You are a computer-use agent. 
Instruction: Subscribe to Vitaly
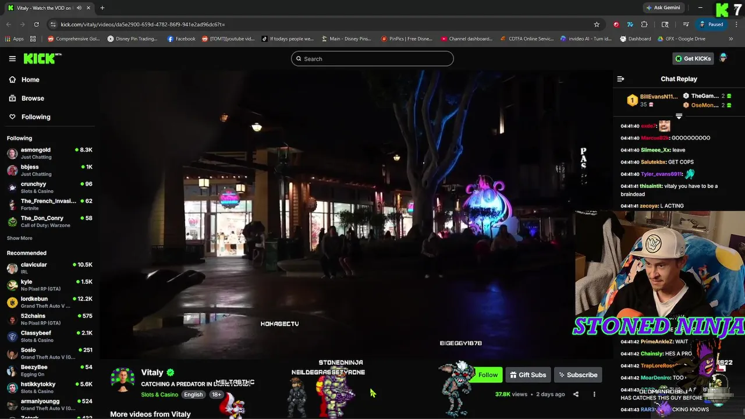(x=578, y=375)
